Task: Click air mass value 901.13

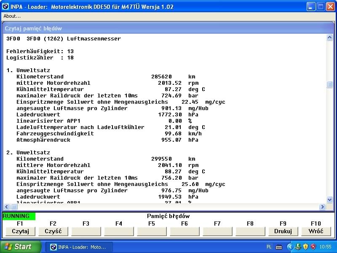Action: (x=171, y=108)
